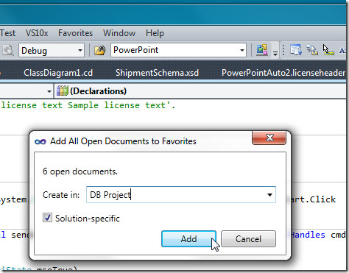Viewport: 349px width, 273px height.
Task: Open the Test menu
Action: point(7,33)
